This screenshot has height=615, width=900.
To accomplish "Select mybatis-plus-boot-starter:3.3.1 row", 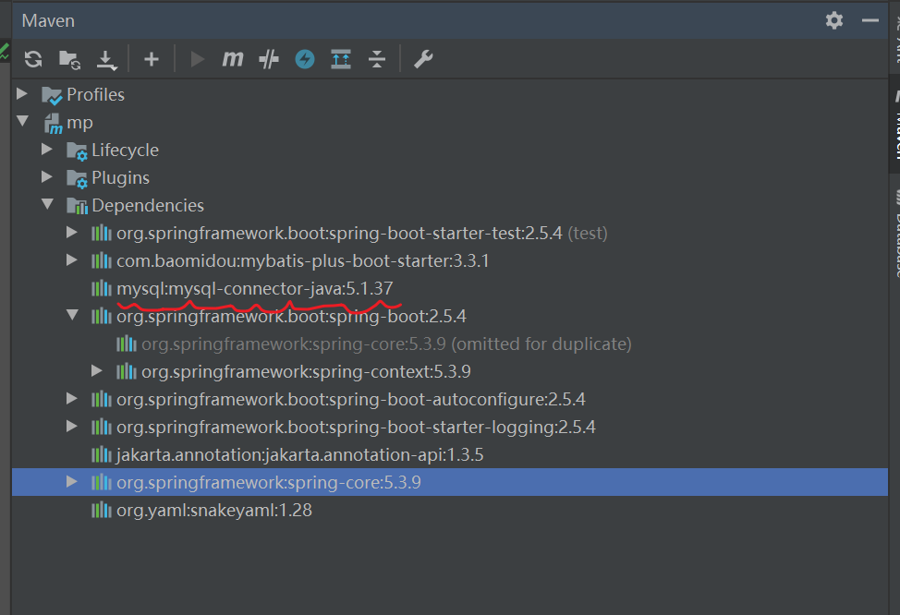I will point(450,260).
